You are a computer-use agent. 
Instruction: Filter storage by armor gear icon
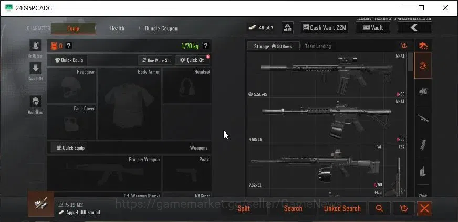[x=423, y=92]
